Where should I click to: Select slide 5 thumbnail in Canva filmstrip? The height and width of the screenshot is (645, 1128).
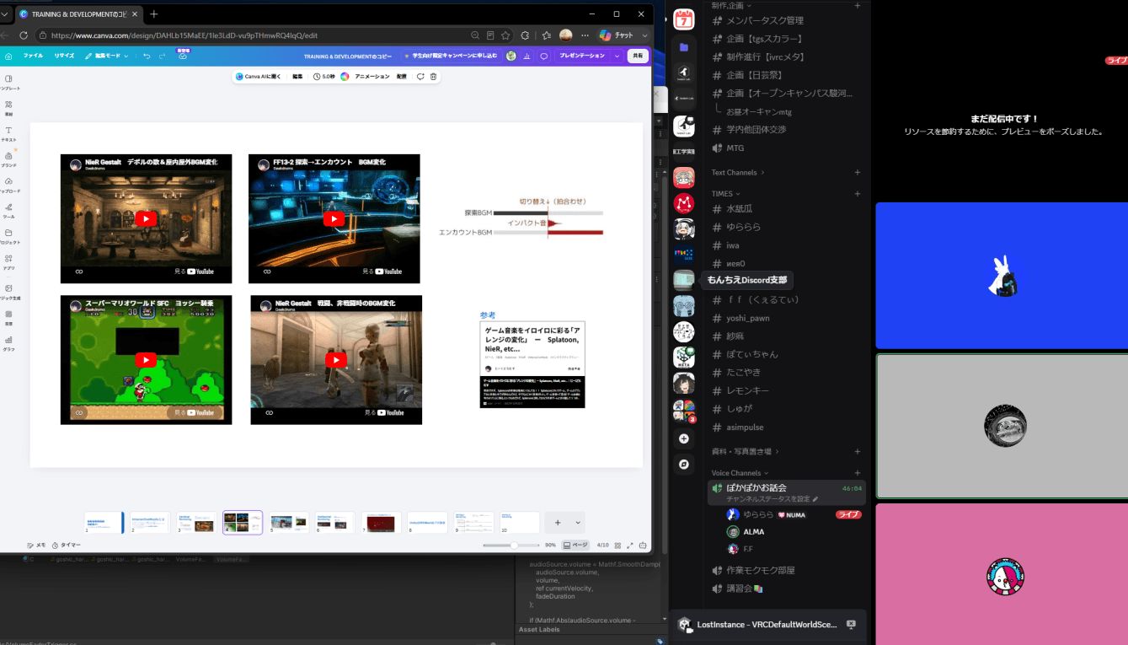[x=288, y=523]
